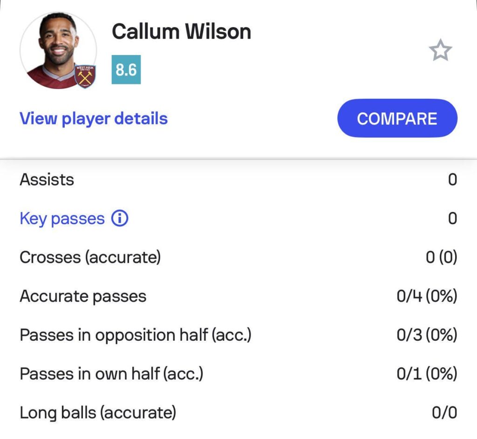
Task: Expand the Accurate passes row for details
Action: click(x=238, y=296)
